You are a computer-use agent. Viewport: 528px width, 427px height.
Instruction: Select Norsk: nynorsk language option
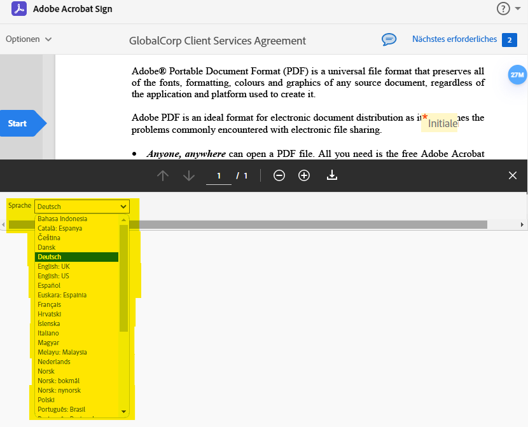77,390
